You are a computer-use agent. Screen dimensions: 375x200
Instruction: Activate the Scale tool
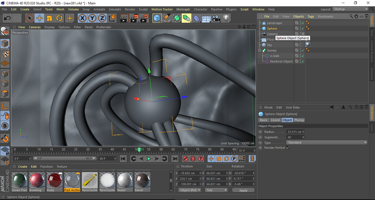[49, 18]
